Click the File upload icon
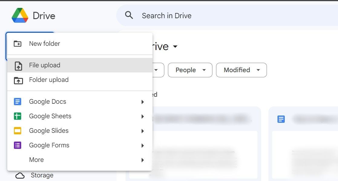The width and height of the screenshot is (338, 181). 18,65
